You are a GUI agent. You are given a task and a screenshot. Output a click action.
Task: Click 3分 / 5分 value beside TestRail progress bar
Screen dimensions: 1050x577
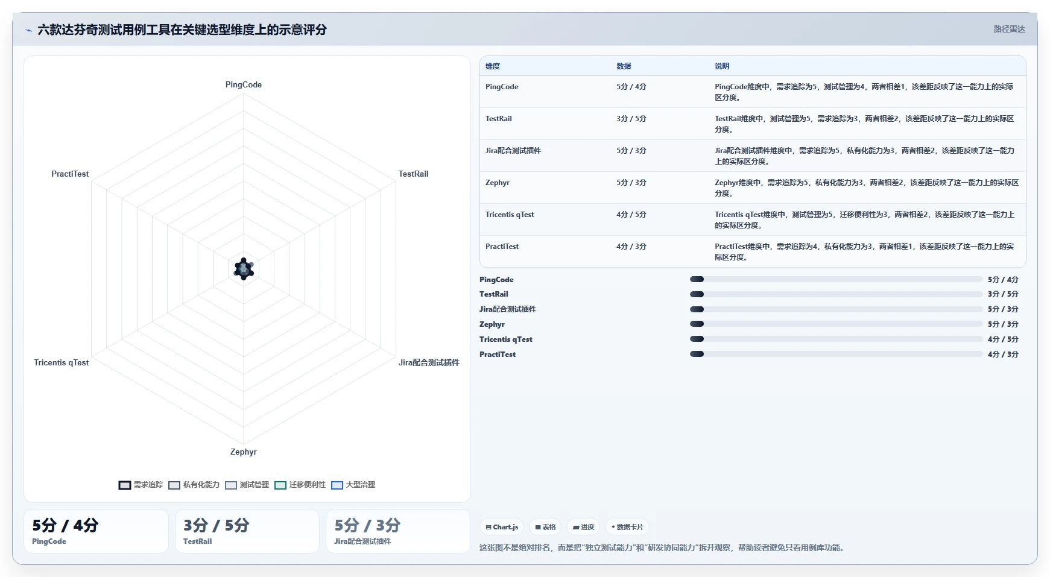tap(1003, 294)
